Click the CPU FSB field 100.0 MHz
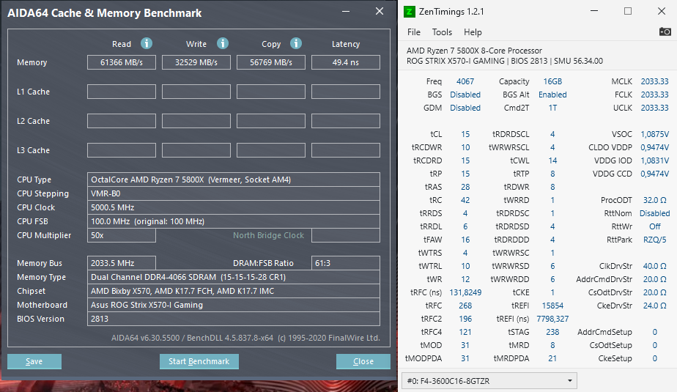 click(234, 221)
